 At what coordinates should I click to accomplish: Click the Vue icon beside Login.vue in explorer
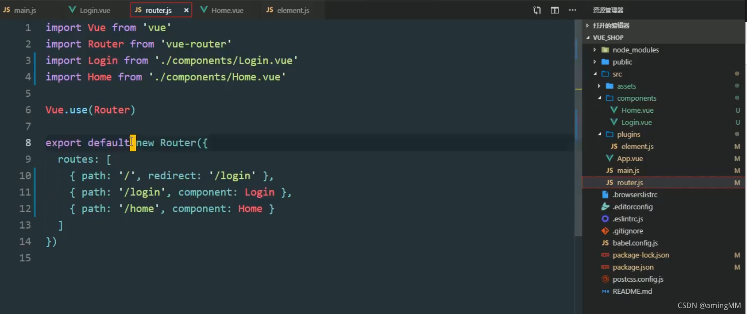614,122
